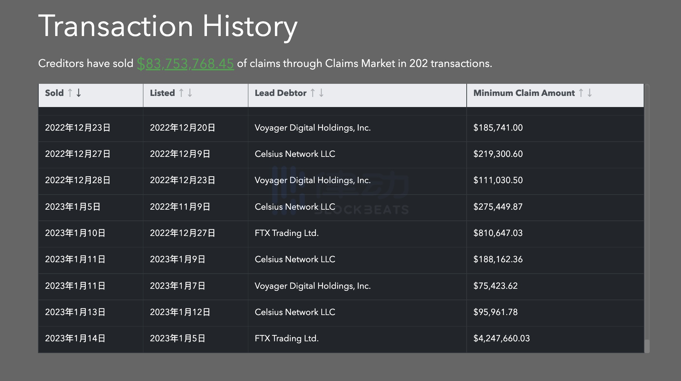681x381 pixels.
Task: Select the $188,162.36 claim amount
Action: pos(498,259)
